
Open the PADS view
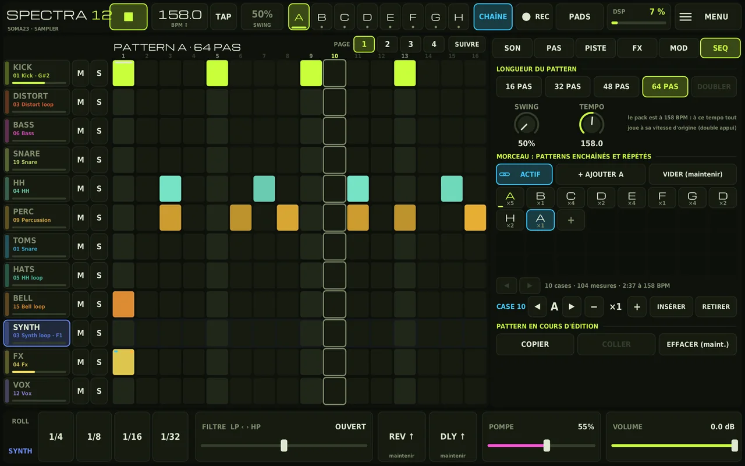tap(580, 17)
